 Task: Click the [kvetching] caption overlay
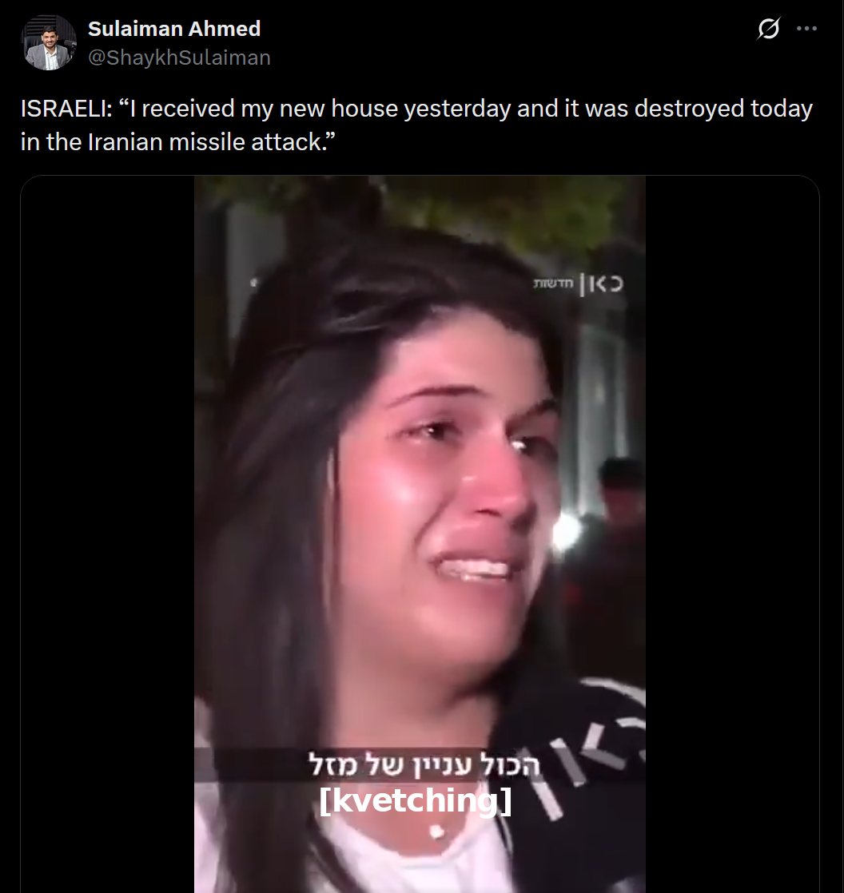tap(416, 800)
